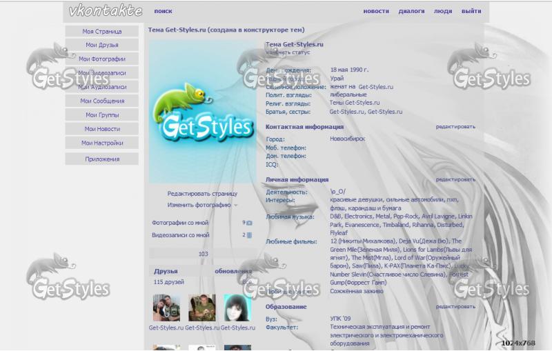Click the Get Styles profile photo

[203, 112]
